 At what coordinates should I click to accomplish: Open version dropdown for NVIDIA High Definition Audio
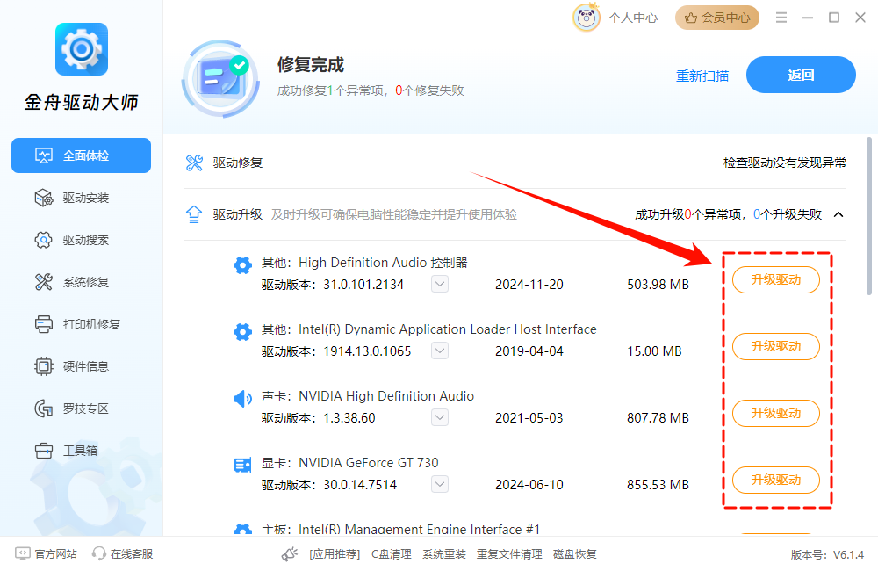[439, 417]
